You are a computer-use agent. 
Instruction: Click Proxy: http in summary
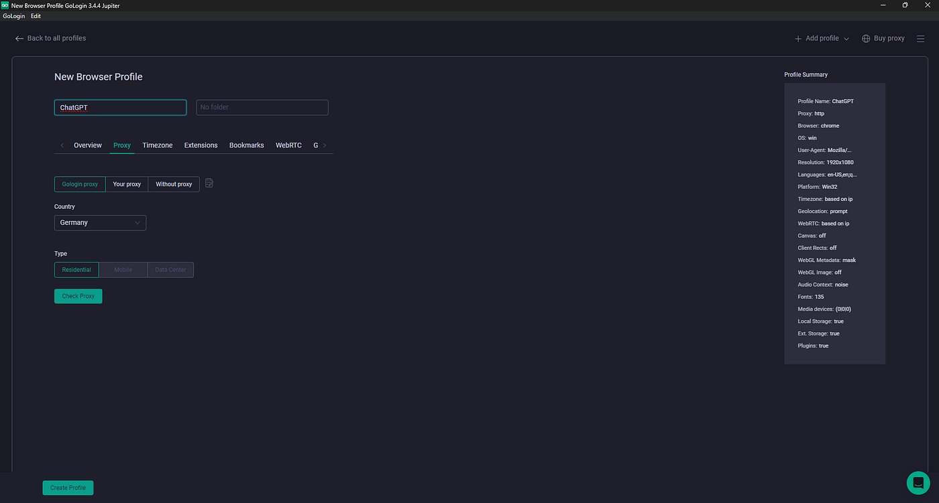coord(811,114)
